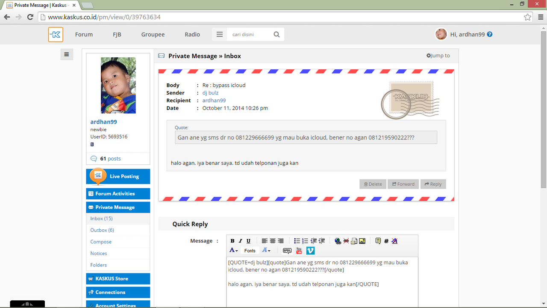Viewport: 547px width, 308px height.
Task: Remove text formatting with crossed-out A
Action: (394, 241)
